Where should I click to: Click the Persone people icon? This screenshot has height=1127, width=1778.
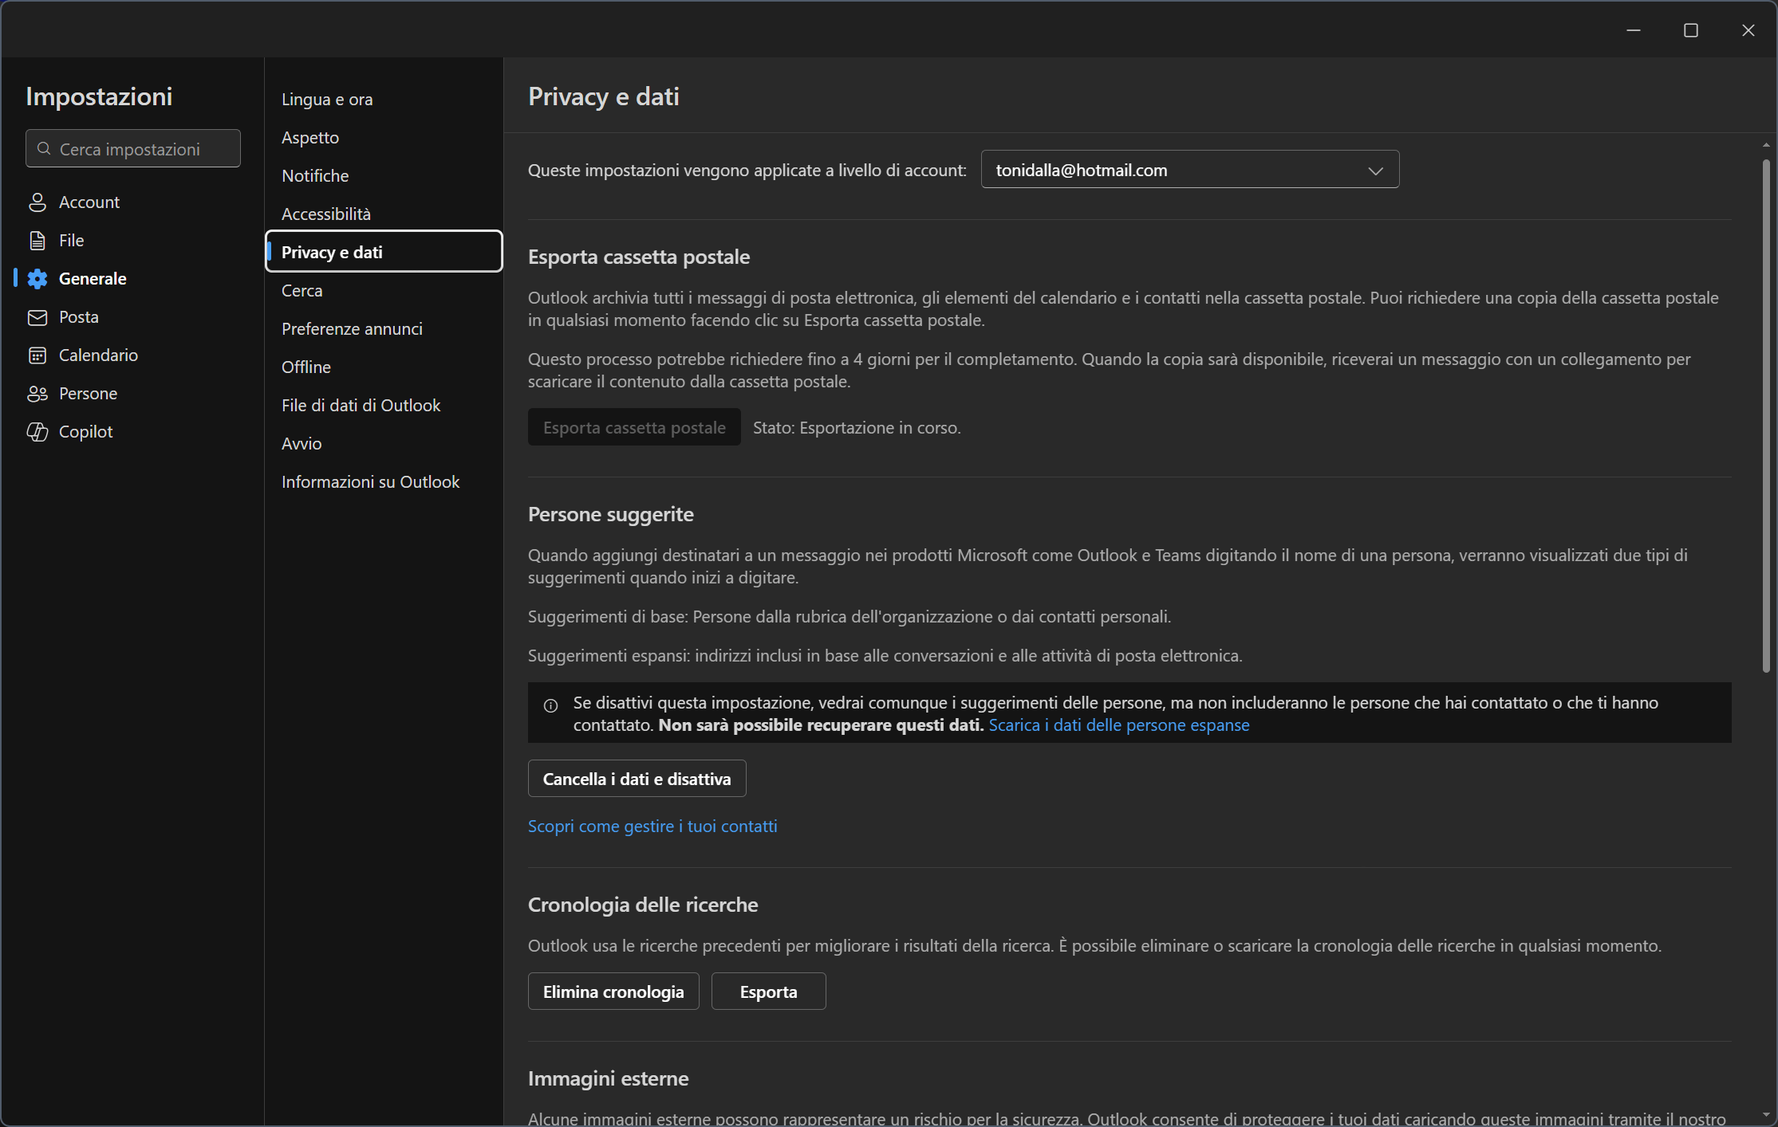click(37, 394)
